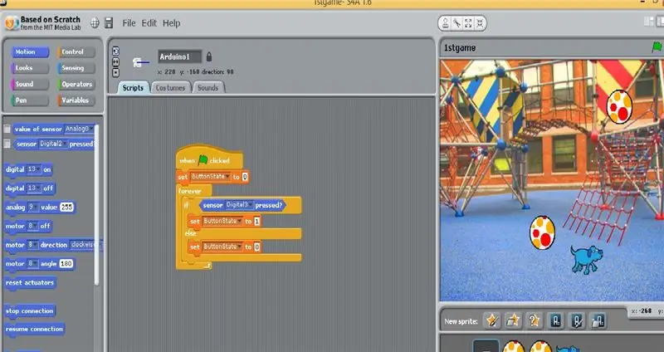Select the Operators block category
664x352 pixels.
coord(76,84)
